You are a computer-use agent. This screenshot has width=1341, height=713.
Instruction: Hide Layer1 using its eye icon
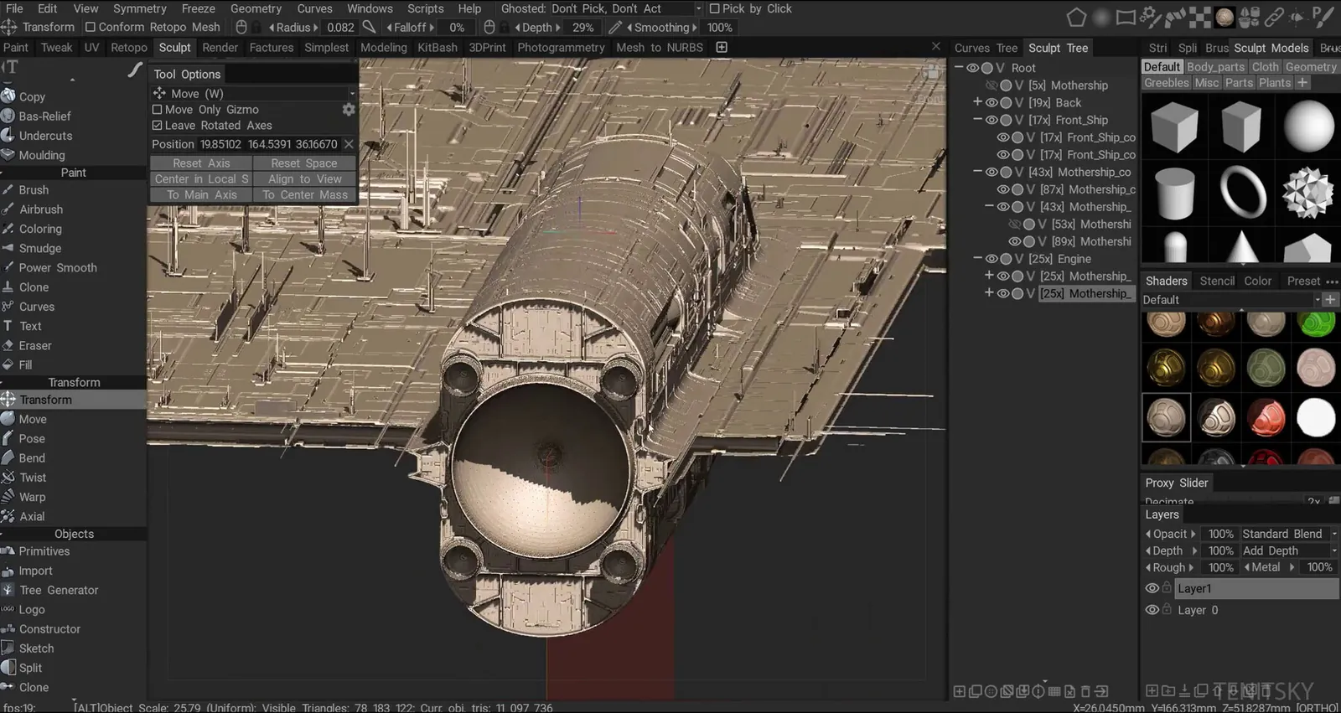1152,589
